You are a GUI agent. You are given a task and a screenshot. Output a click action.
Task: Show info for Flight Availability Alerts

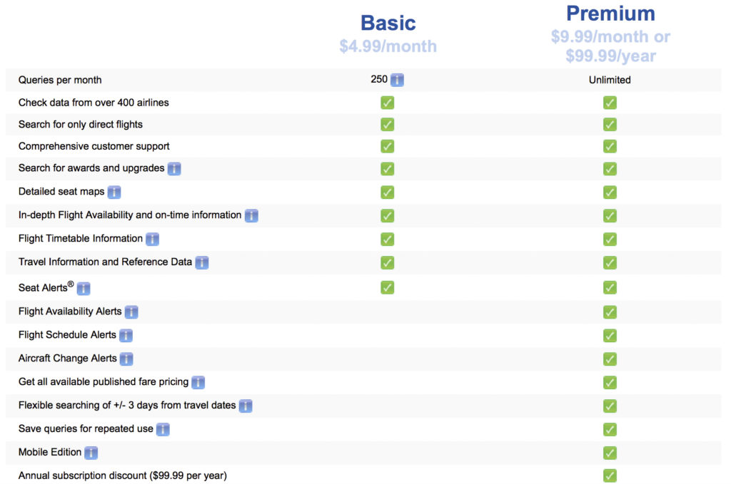(x=131, y=311)
